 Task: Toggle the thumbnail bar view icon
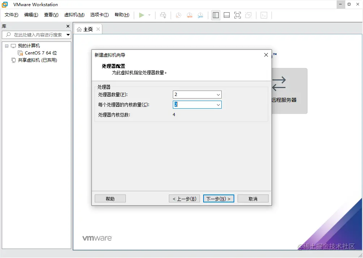[227, 15]
